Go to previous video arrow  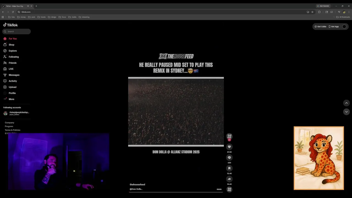coord(346,103)
